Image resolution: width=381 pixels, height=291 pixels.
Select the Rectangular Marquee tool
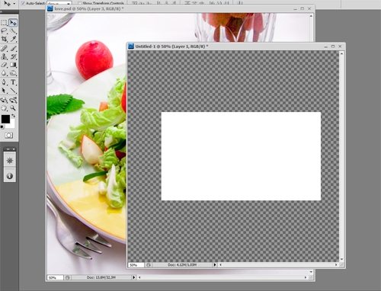[4, 23]
